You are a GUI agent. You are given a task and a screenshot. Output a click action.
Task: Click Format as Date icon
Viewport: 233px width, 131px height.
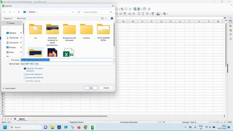[x=125, y=14]
